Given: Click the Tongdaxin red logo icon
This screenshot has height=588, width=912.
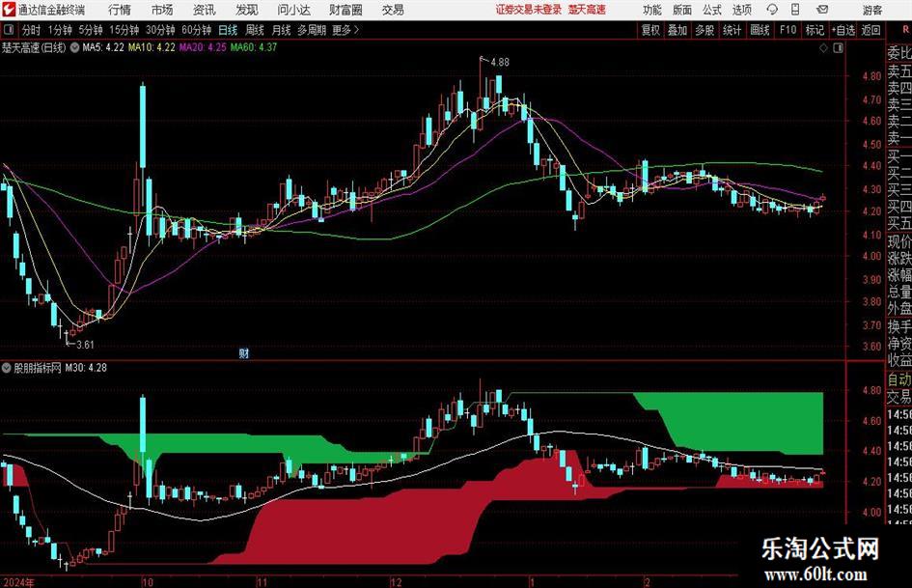Looking at the screenshot, I should (9, 10).
